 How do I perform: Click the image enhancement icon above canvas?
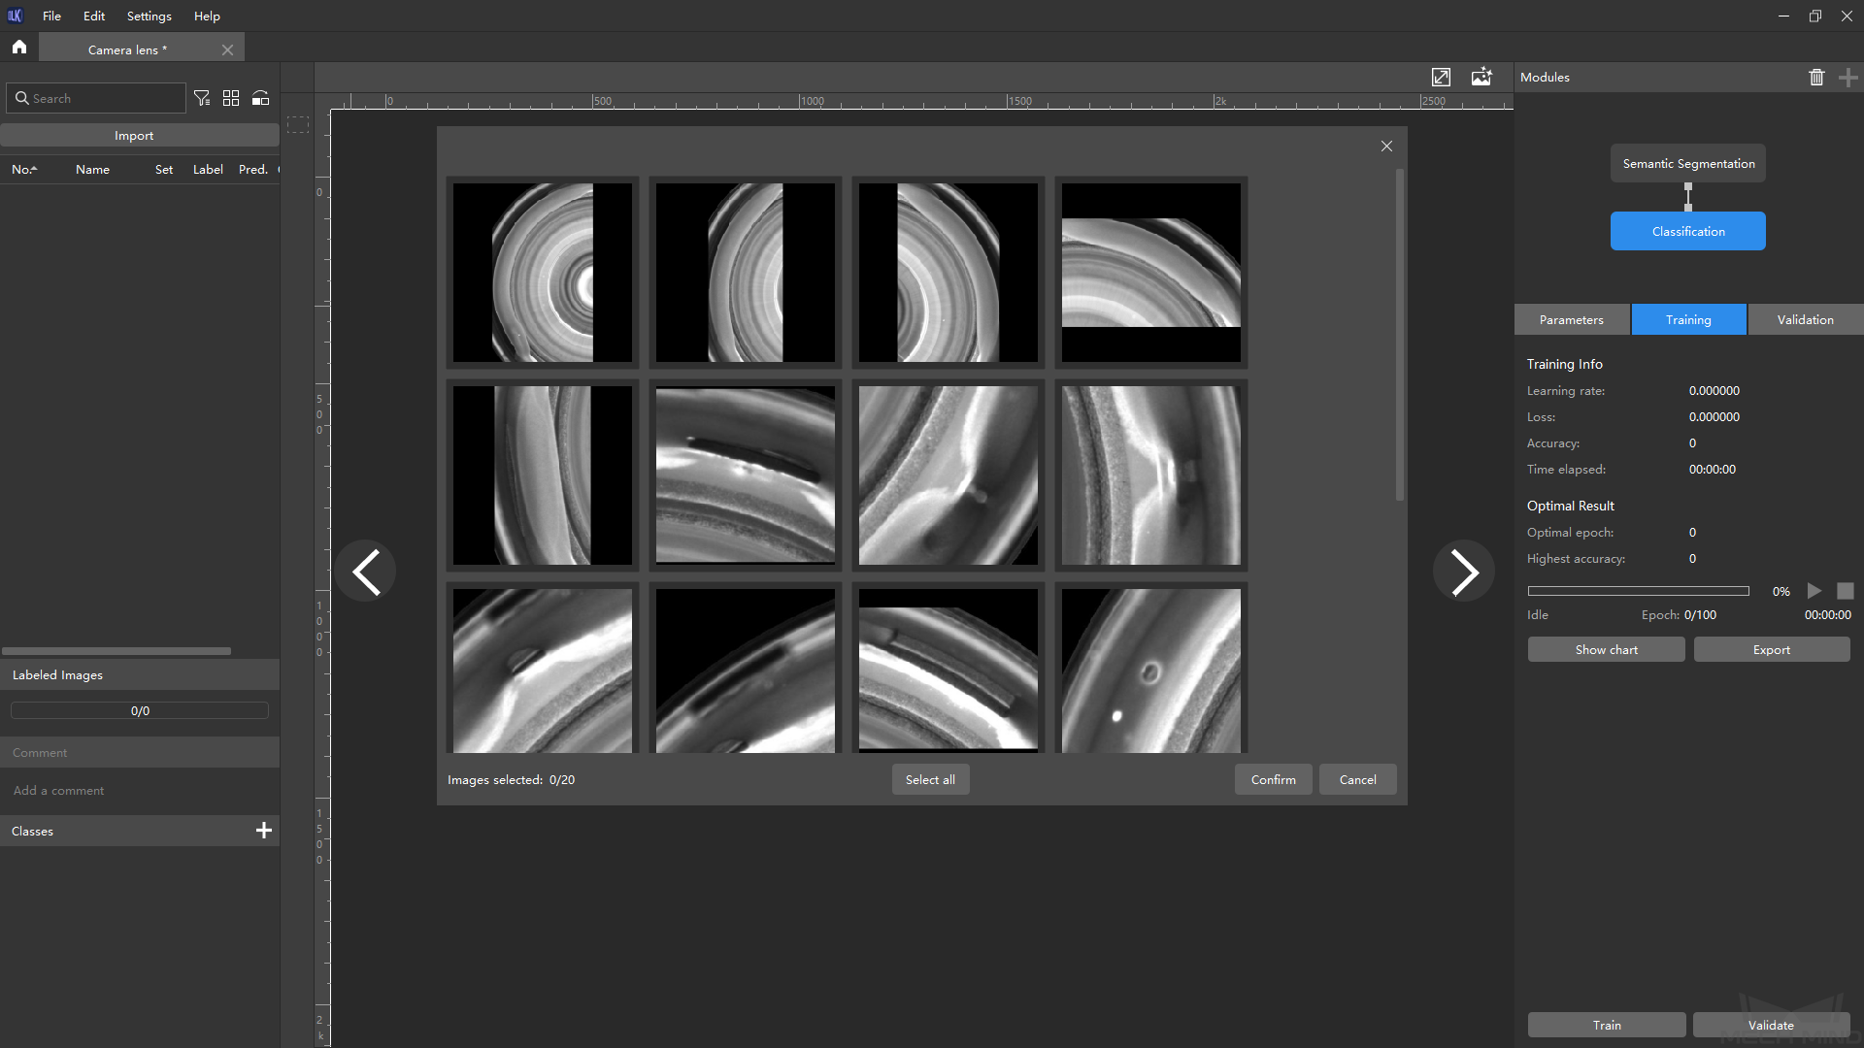[x=1481, y=77]
